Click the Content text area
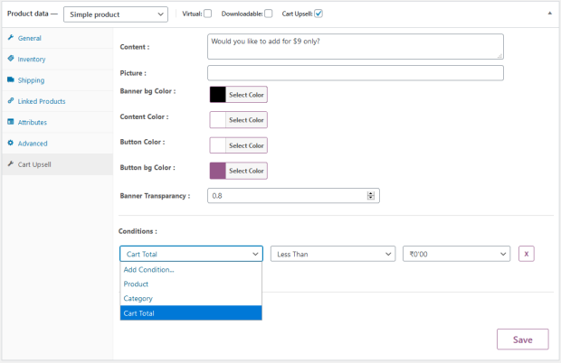561x363 pixels. (356, 46)
